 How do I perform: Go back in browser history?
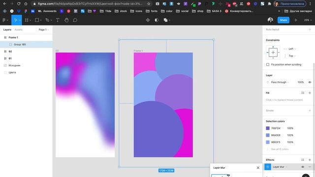[4, 3]
